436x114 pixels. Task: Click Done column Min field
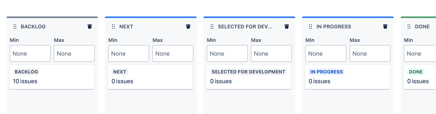[420, 54]
